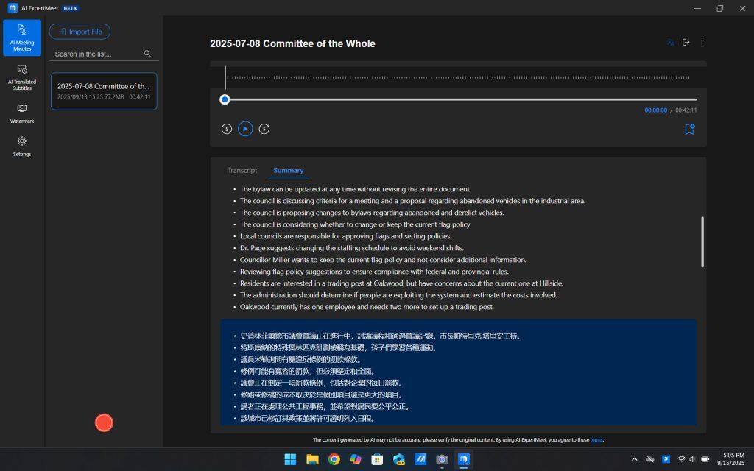
Task: Select the Summary tab
Action: (289, 170)
